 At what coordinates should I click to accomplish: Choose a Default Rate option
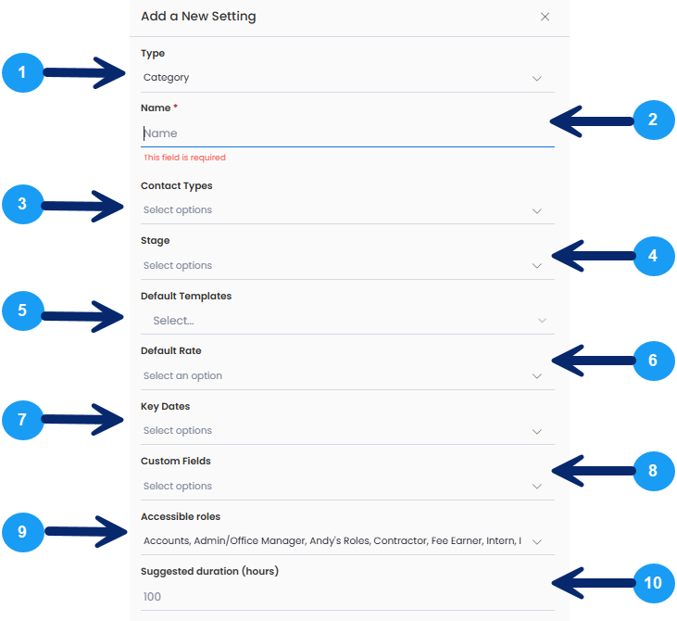pos(347,376)
